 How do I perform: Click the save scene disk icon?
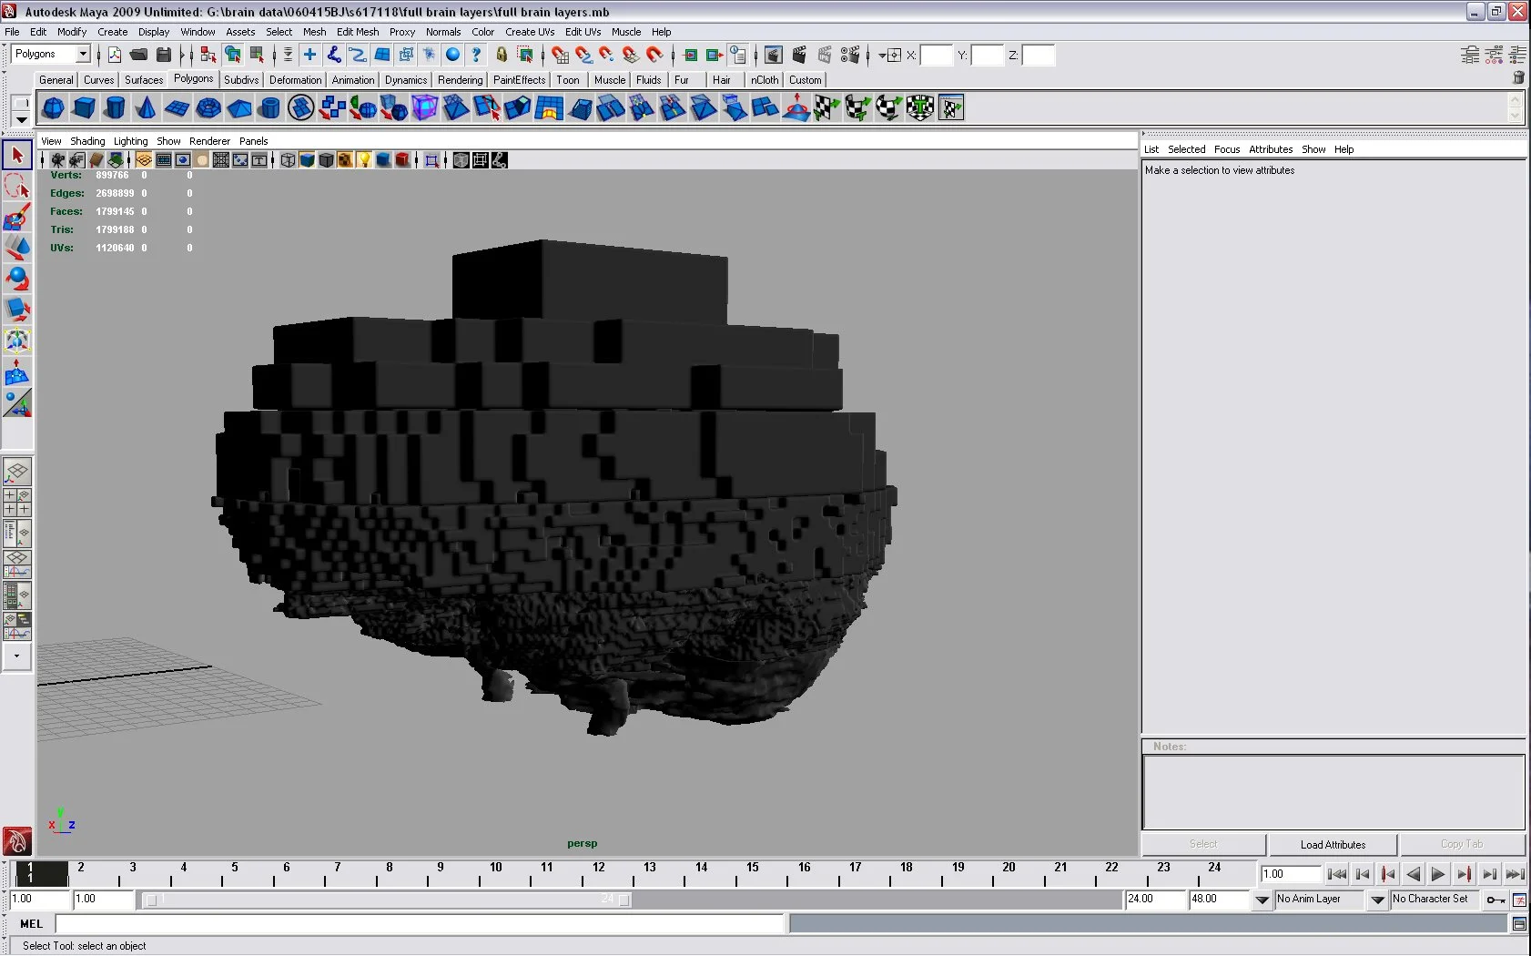(x=164, y=56)
